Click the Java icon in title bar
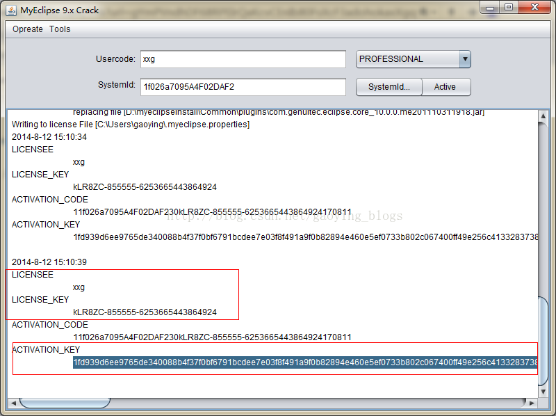 pos(11,10)
